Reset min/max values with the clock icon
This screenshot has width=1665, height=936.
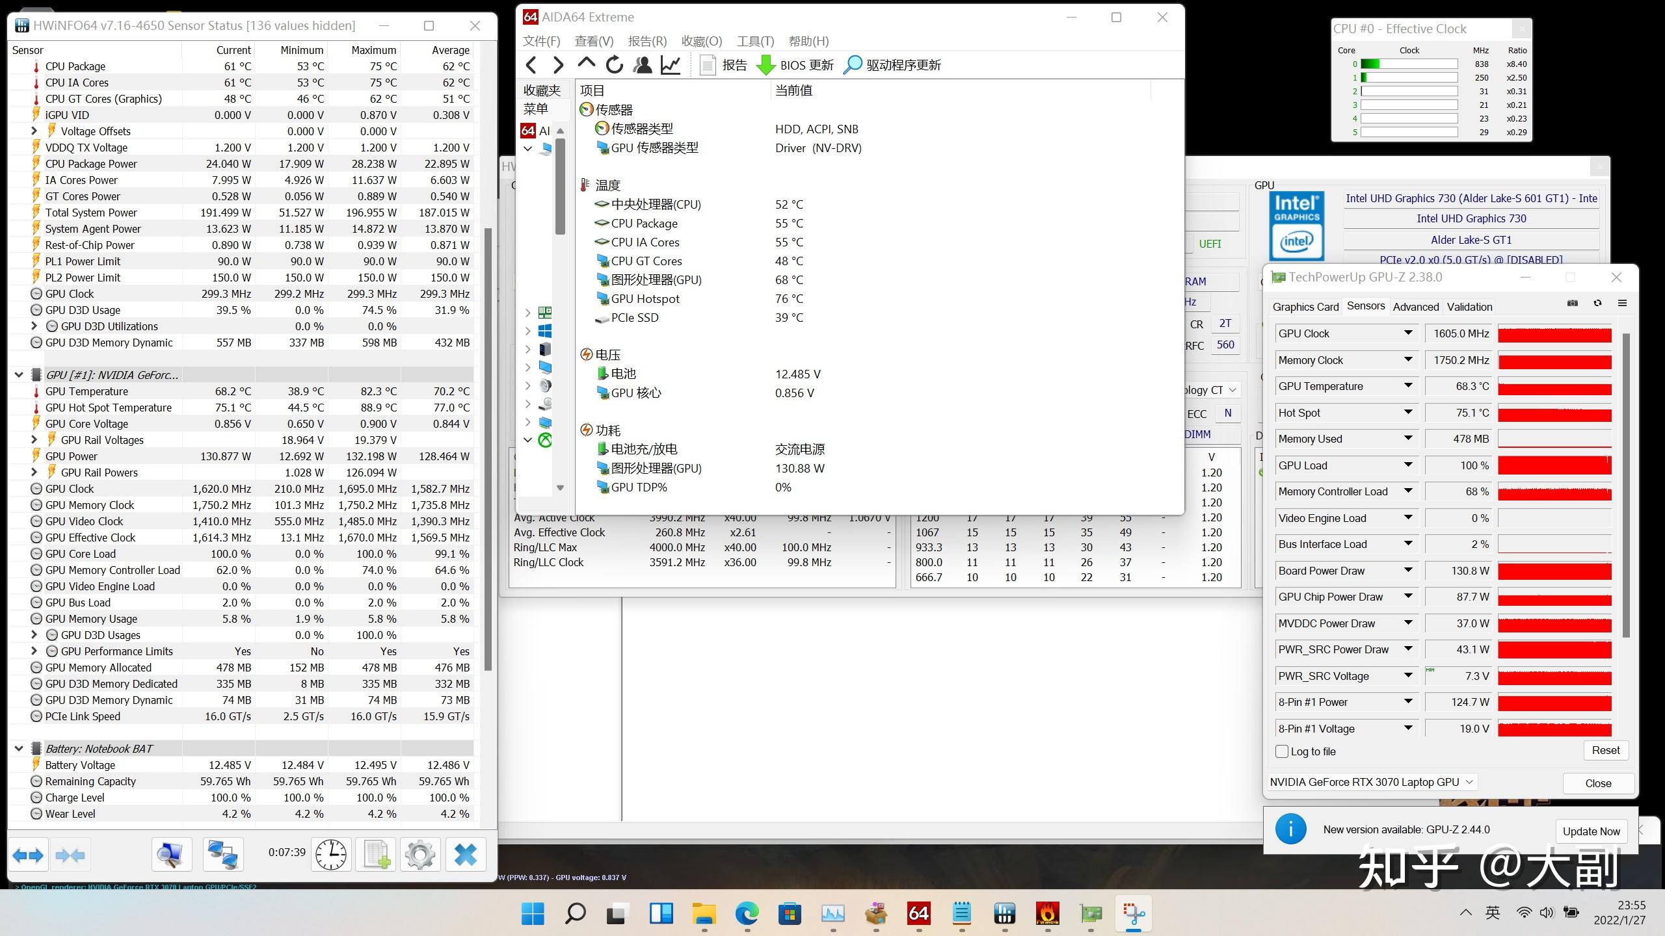pos(332,854)
